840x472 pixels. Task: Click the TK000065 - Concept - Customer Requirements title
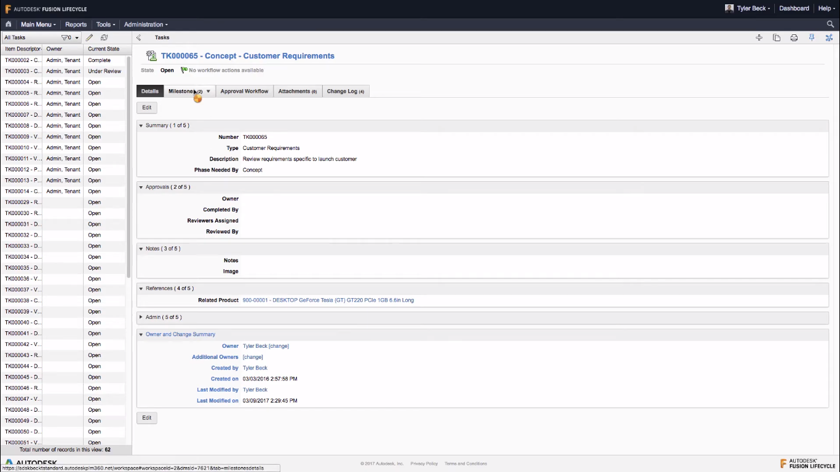[248, 56]
